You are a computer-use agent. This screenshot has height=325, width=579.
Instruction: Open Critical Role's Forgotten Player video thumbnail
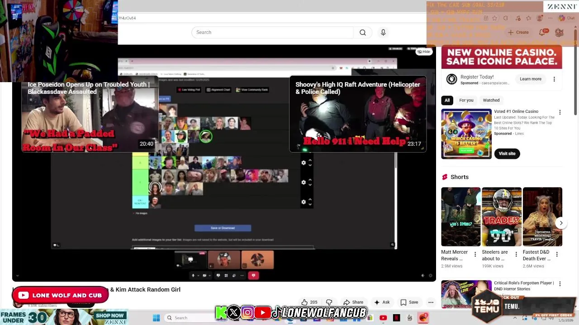(x=466, y=294)
